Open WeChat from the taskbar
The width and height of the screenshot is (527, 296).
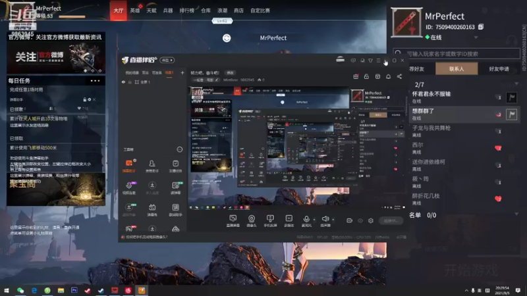pyautogui.click(x=20, y=290)
